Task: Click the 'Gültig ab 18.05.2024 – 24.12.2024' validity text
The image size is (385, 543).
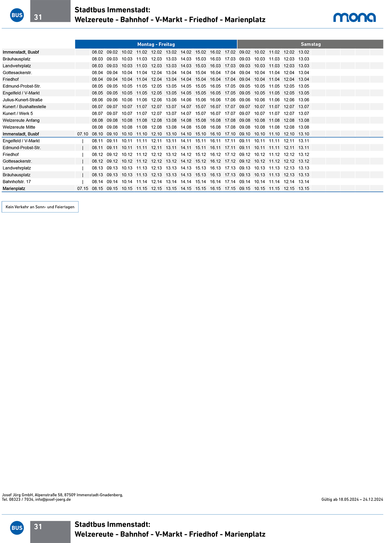Action: pos(352,499)
